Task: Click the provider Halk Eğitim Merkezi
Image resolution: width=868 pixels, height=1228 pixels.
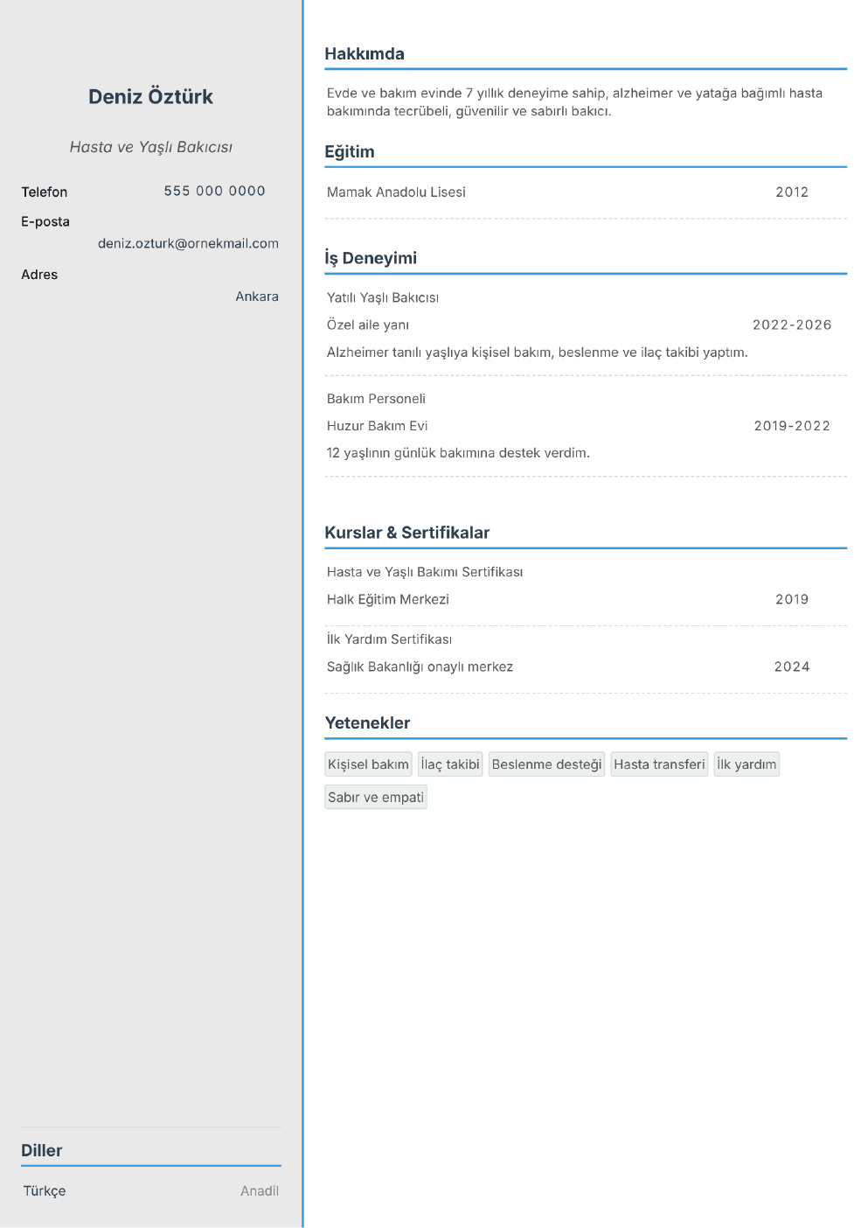Action: 388,599
